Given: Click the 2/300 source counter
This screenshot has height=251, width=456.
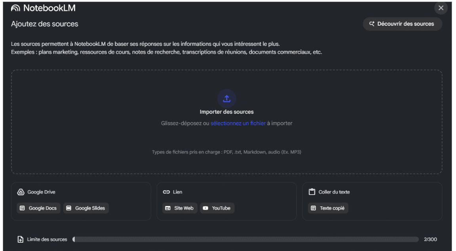Looking at the screenshot, I should (430, 240).
